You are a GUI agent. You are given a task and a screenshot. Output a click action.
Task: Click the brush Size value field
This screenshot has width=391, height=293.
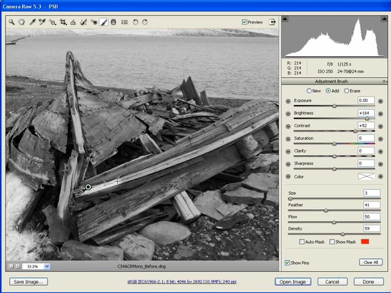point(372,193)
